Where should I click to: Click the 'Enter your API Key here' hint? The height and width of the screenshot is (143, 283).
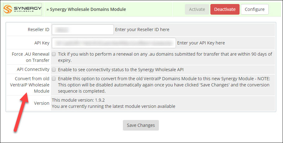201,43
